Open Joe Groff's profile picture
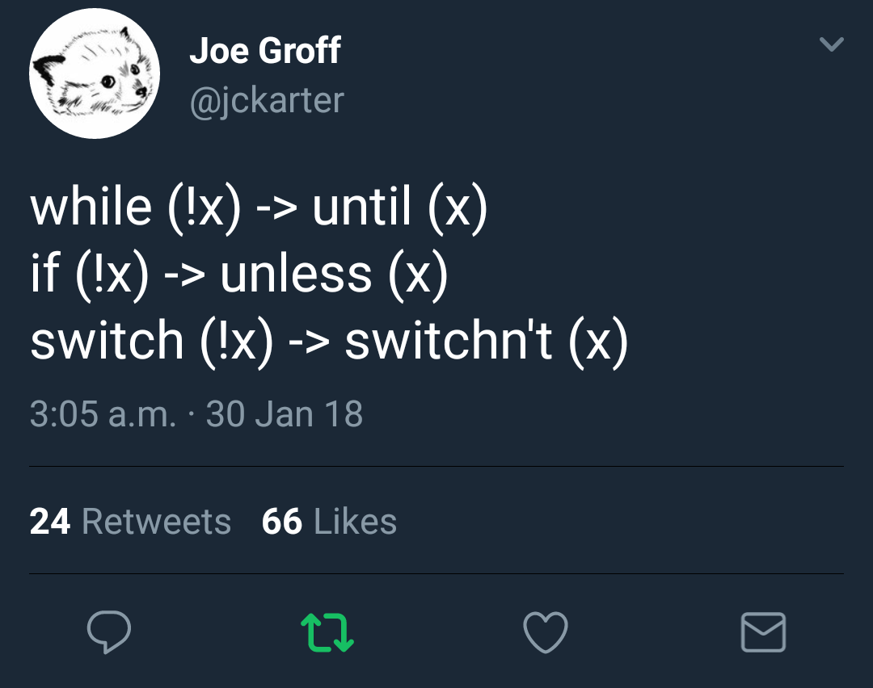 coord(95,73)
